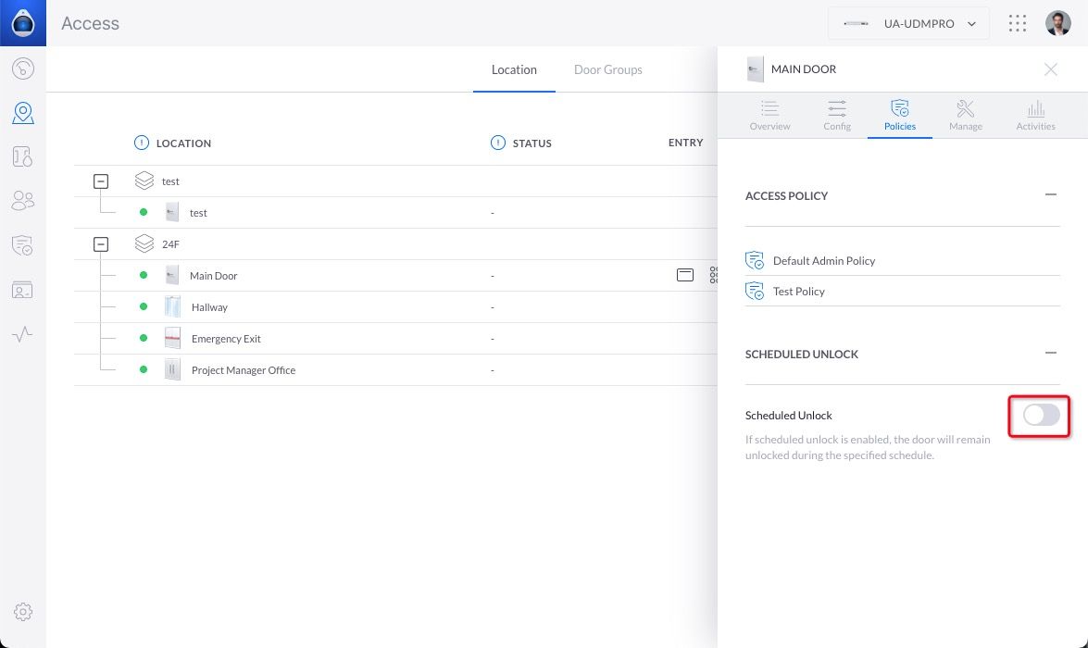The width and height of the screenshot is (1088, 648).
Task: Click the door and key sidebar icon
Action: point(23,157)
